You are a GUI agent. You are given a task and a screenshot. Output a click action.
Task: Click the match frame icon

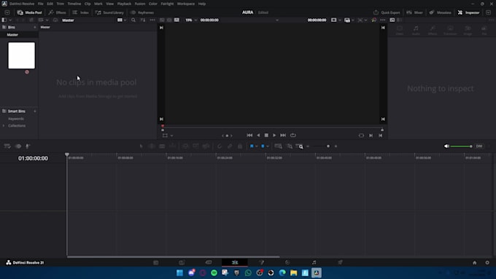click(x=361, y=135)
